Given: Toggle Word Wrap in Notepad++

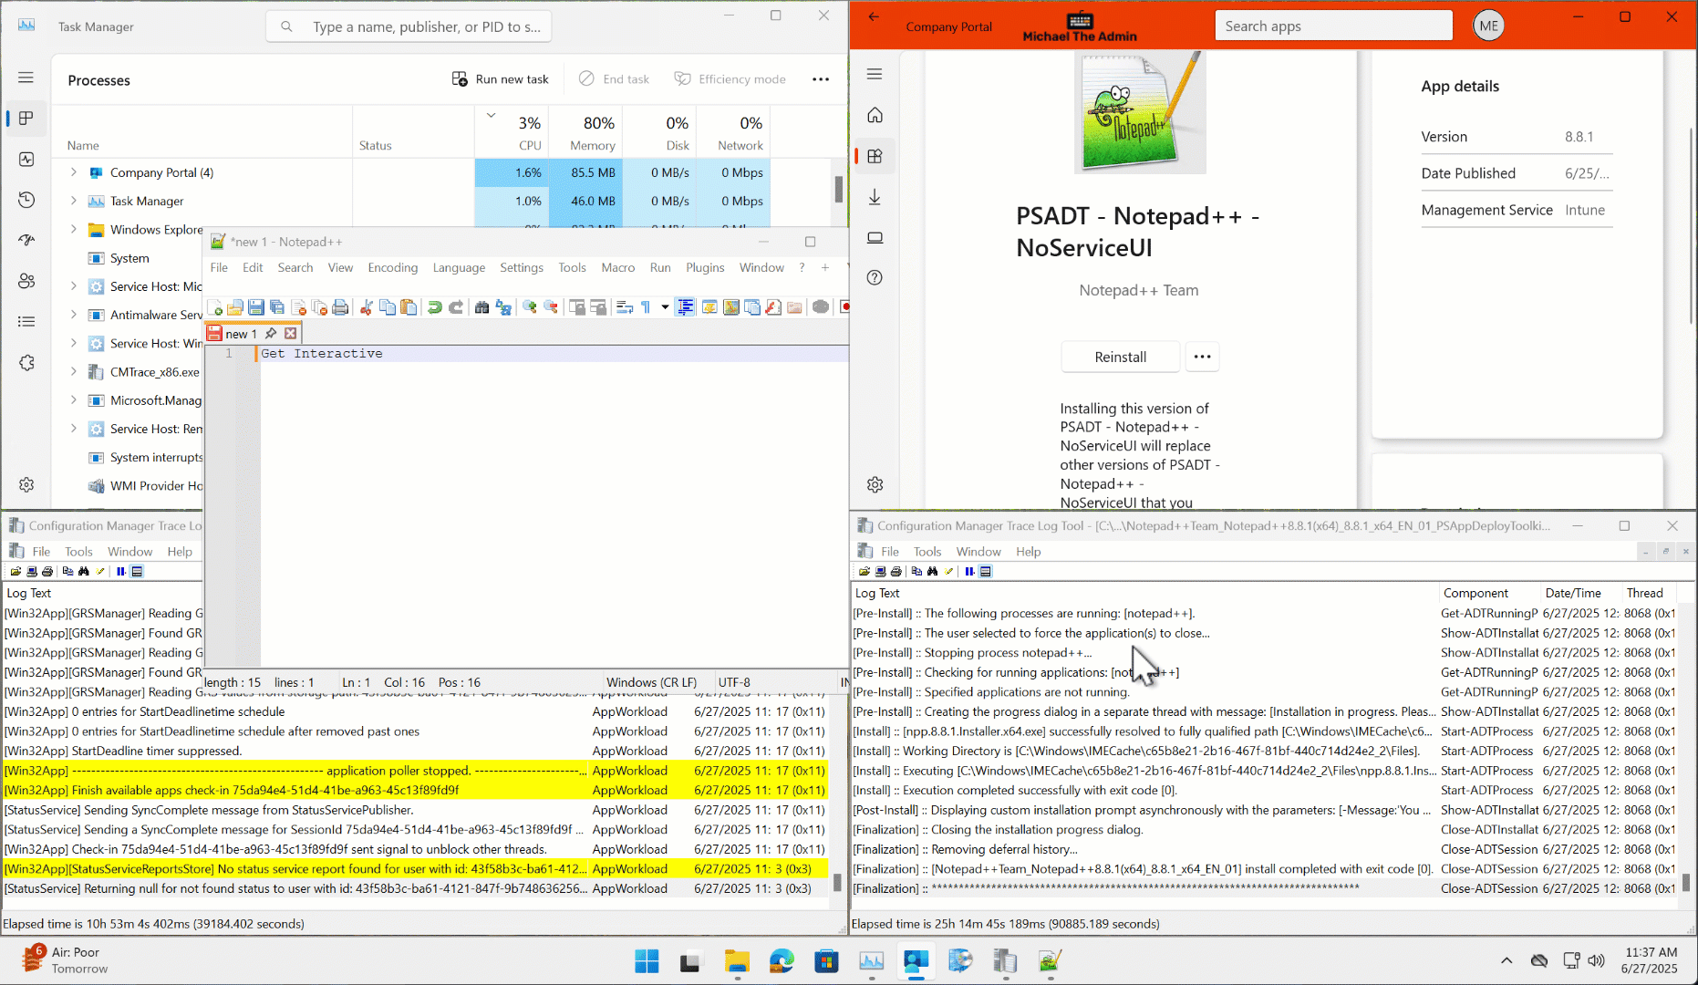Looking at the screenshot, I should [625, 307].
